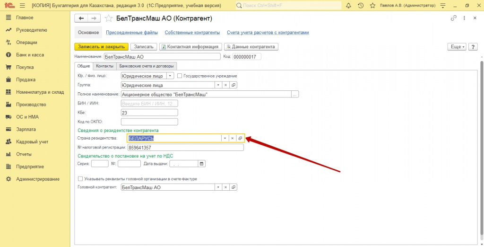
Task: Toggle head organization details in invoice checkbox
Action: click(80, 179)
